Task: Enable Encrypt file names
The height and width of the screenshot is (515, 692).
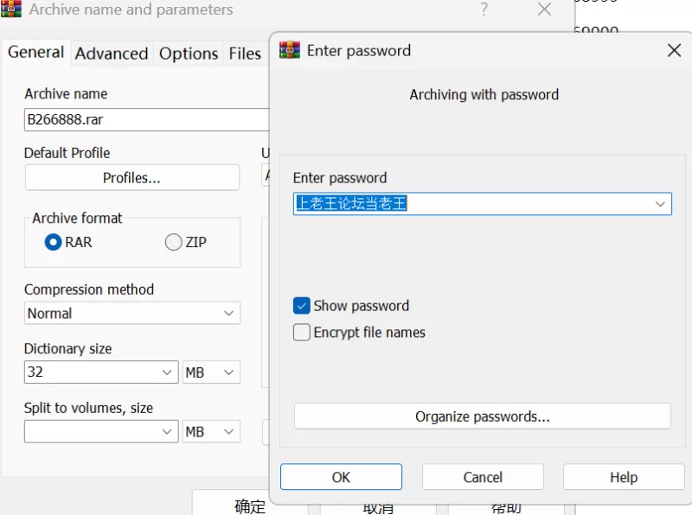Action: coord(301,332)
